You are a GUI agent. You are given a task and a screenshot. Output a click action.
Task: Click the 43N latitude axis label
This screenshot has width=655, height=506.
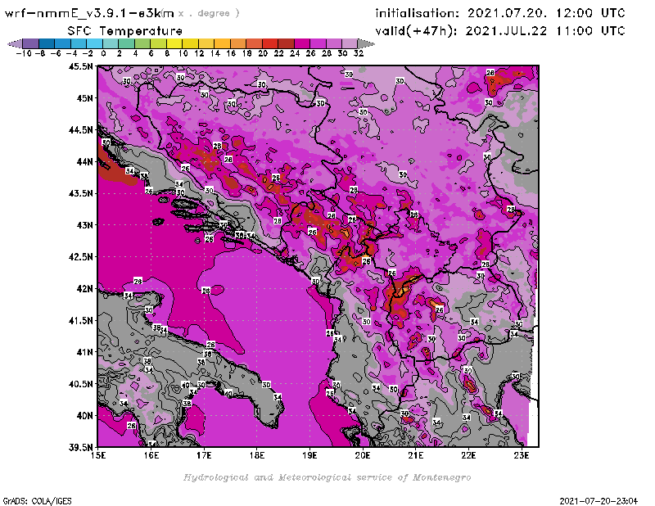point(84,225)
